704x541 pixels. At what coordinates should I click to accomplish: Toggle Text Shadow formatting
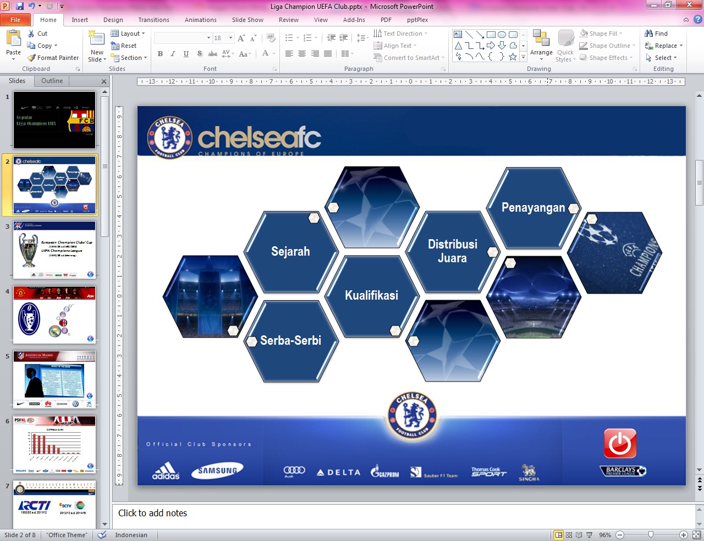[x=199, y=54]
